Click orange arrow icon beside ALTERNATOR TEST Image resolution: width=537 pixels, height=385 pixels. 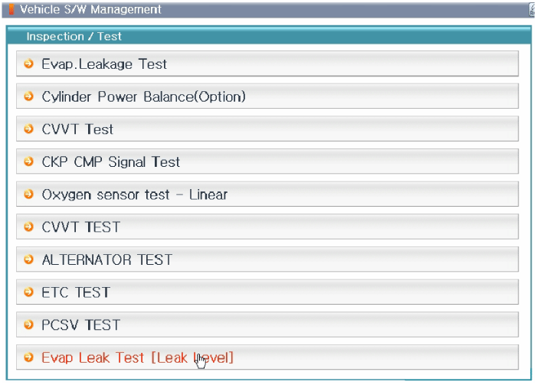(x=29, y=259)
